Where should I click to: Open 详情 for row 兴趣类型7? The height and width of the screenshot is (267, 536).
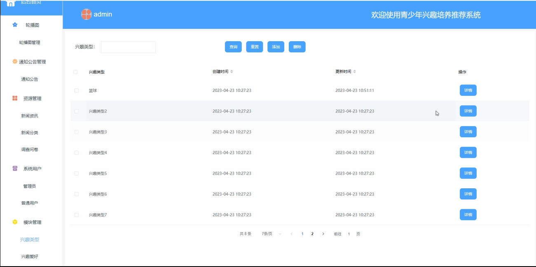click(x=468, y=215)
